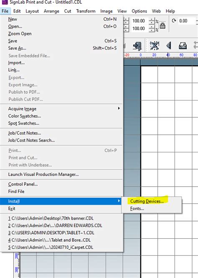
Task: Click the rotation angle icon
Action: point(174,21)
